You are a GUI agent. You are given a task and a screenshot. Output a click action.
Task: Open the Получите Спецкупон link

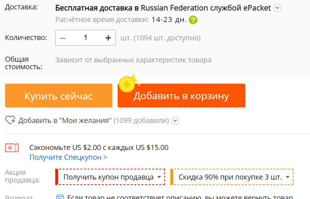click(x=68, y=157)
